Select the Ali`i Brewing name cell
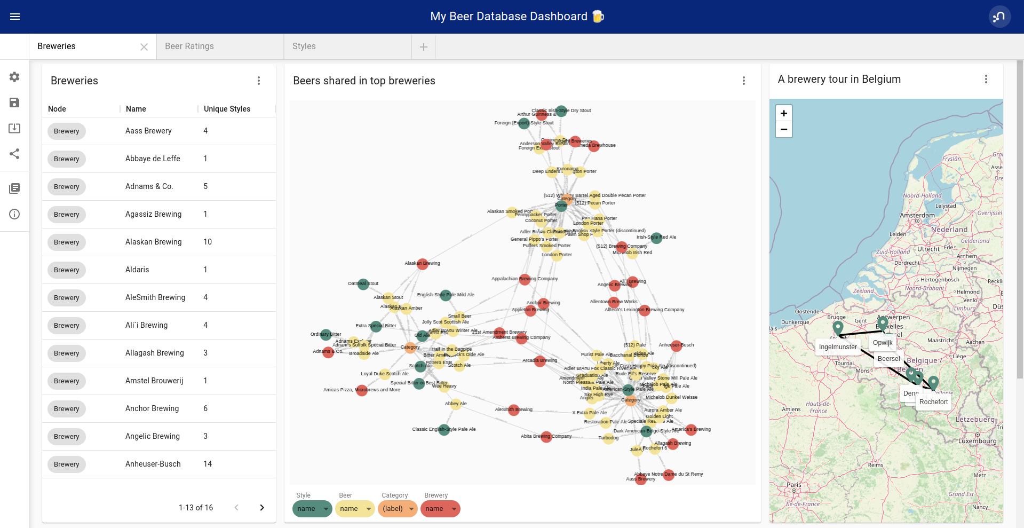The width and height of the screenshot is (1024, 528). pos(146,325)
